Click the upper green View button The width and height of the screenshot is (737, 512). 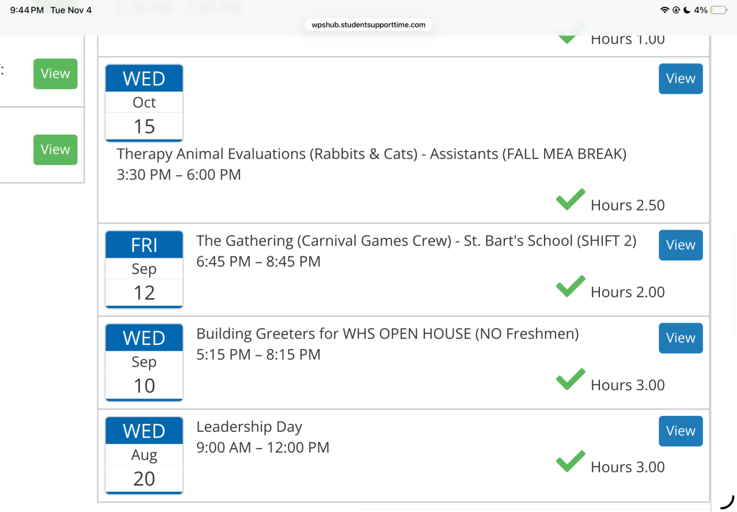55,74
